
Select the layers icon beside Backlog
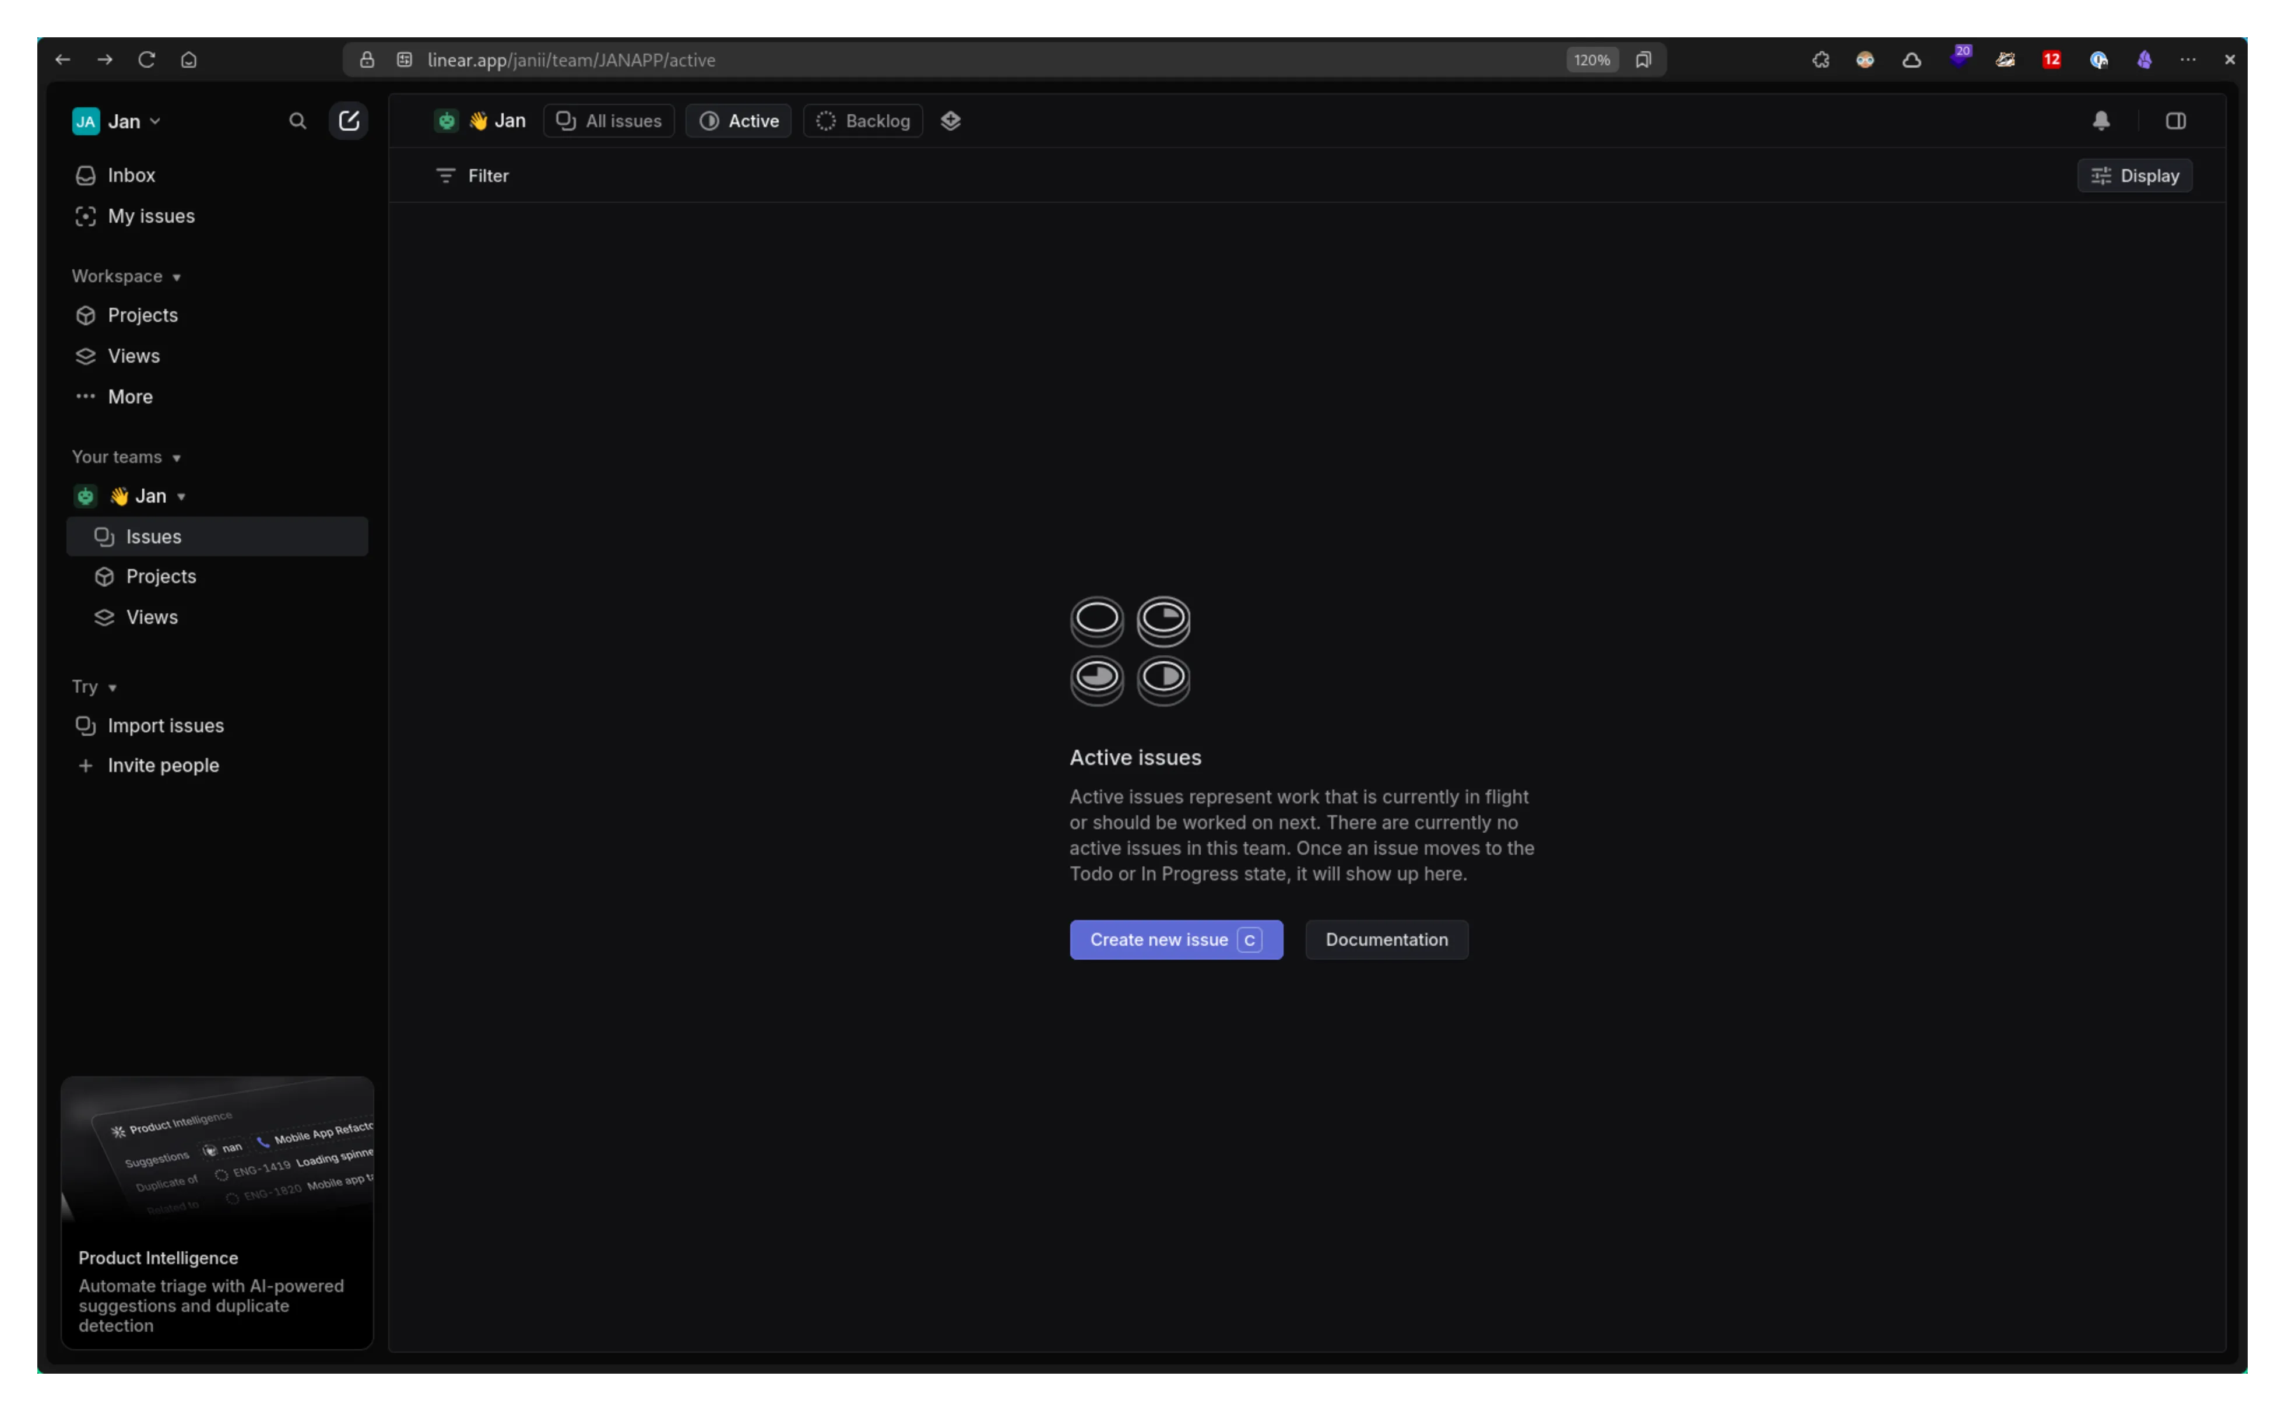click(x=950, y=120)
